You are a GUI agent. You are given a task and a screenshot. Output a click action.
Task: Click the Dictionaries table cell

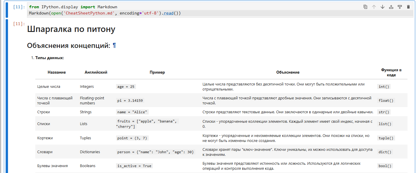[90, 152]
